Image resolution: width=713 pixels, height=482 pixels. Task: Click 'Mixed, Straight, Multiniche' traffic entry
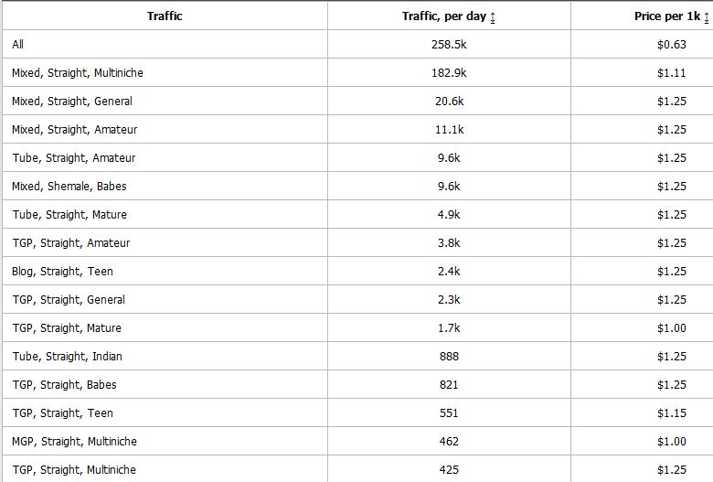point(78,73)
